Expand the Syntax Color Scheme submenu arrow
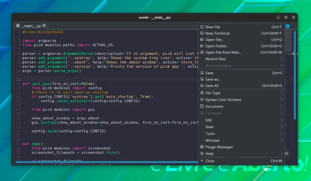Viewport: 311px width, 181px height. click(281, 100)
